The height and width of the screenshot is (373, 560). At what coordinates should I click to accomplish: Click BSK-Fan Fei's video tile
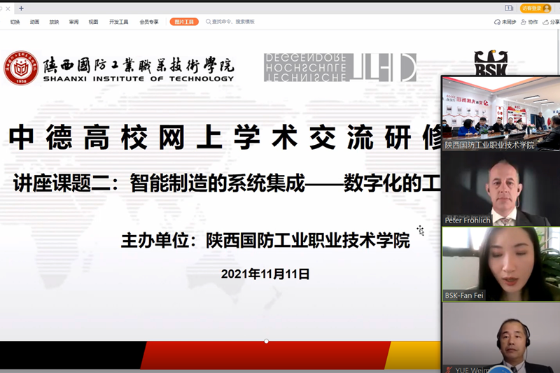[500, 264]
